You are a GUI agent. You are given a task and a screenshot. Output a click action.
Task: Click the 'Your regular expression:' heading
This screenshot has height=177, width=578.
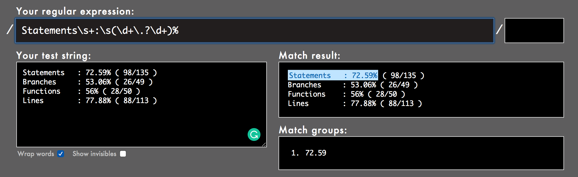point(75,11)
